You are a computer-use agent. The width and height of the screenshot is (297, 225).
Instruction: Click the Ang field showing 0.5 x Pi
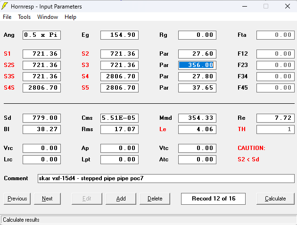click(x=41, y=35)
